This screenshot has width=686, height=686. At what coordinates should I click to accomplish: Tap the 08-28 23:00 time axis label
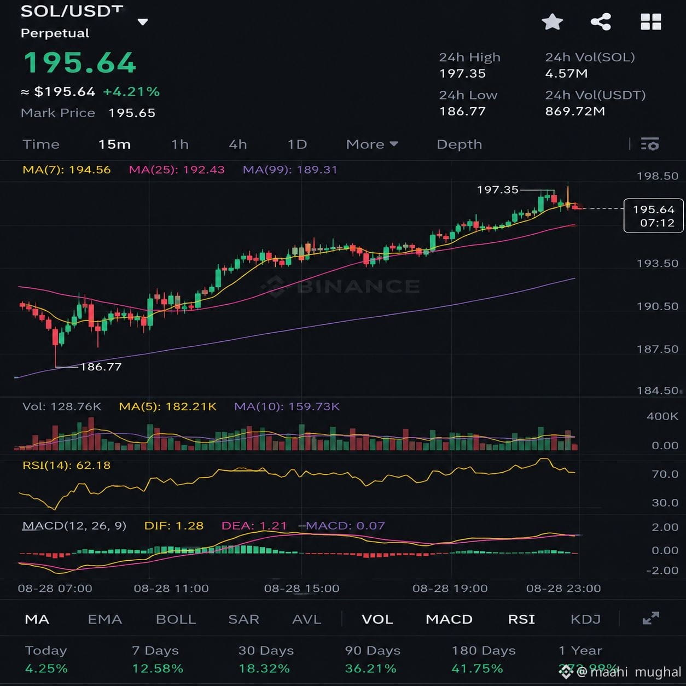[563, 589]
